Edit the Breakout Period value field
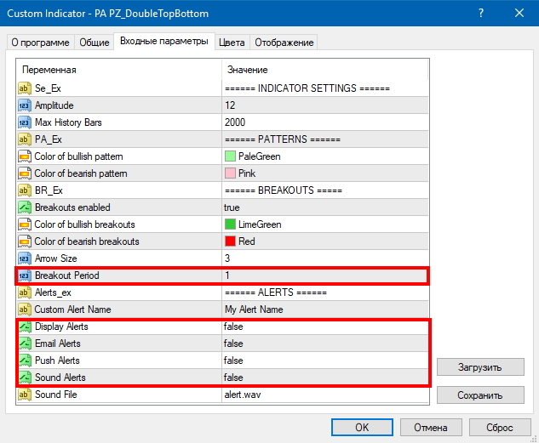 point(324,275)
